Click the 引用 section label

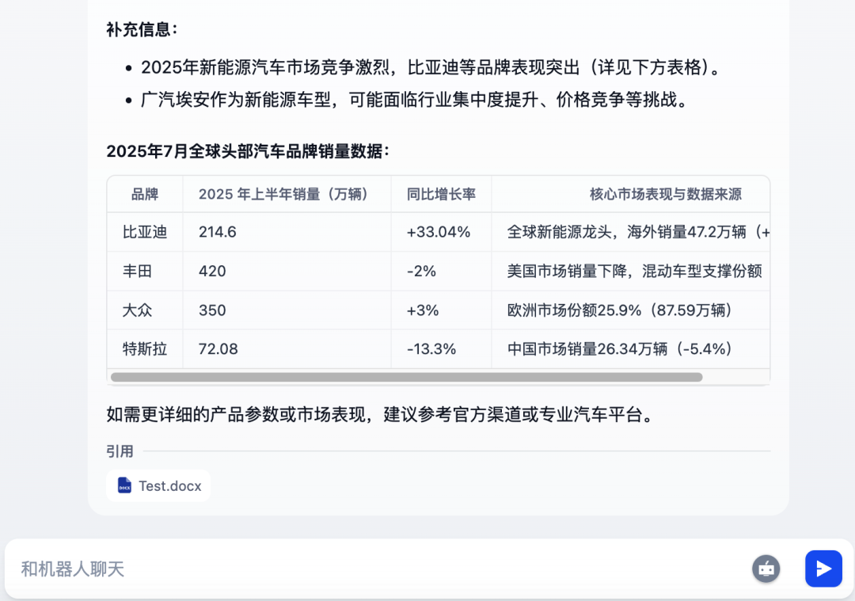[x=120, y=451]
